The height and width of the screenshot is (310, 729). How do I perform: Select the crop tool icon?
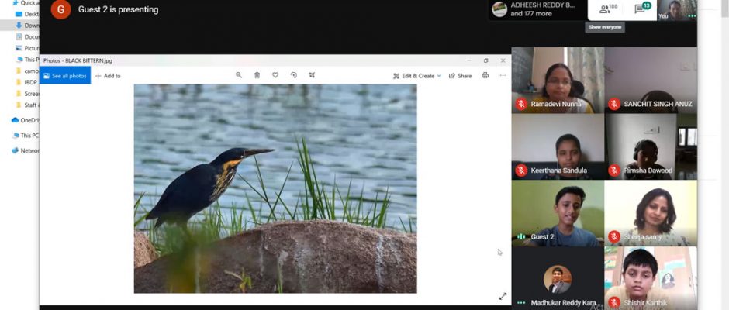(312, 75)
